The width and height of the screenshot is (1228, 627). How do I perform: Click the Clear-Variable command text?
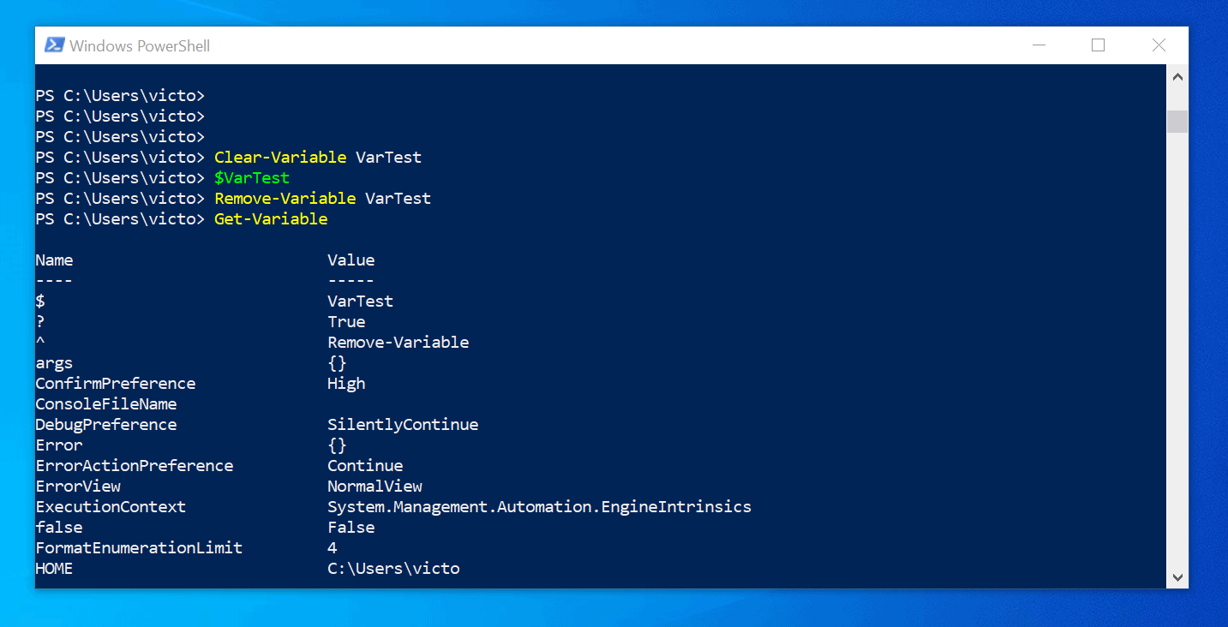(280, 158)
